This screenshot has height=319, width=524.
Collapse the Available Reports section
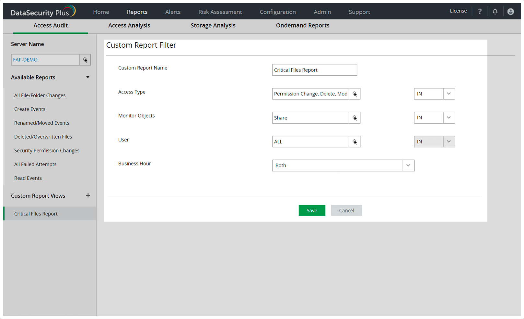87,77
